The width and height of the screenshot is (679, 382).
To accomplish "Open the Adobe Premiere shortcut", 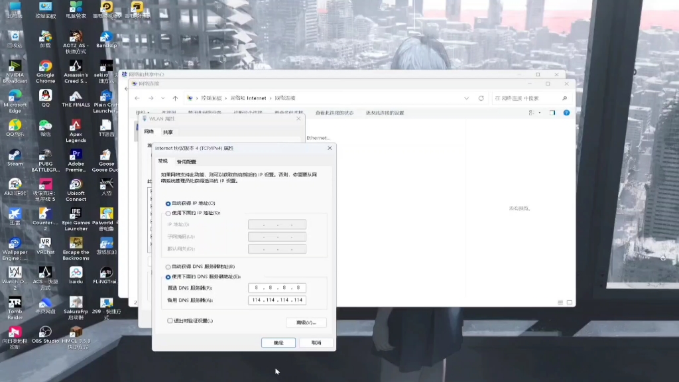I will click(x=76, y=160).
